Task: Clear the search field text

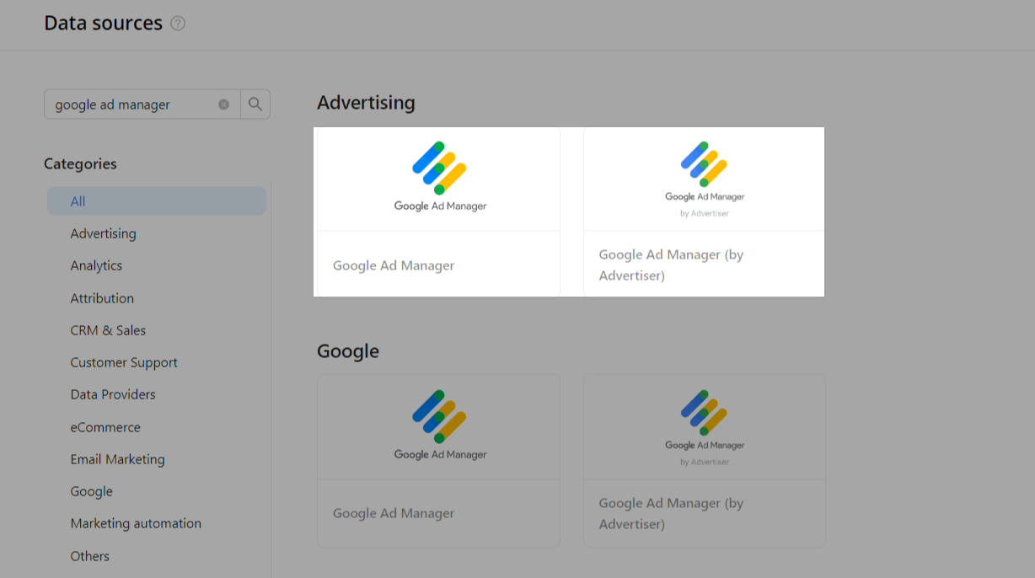Action: [x=223, y=104]
